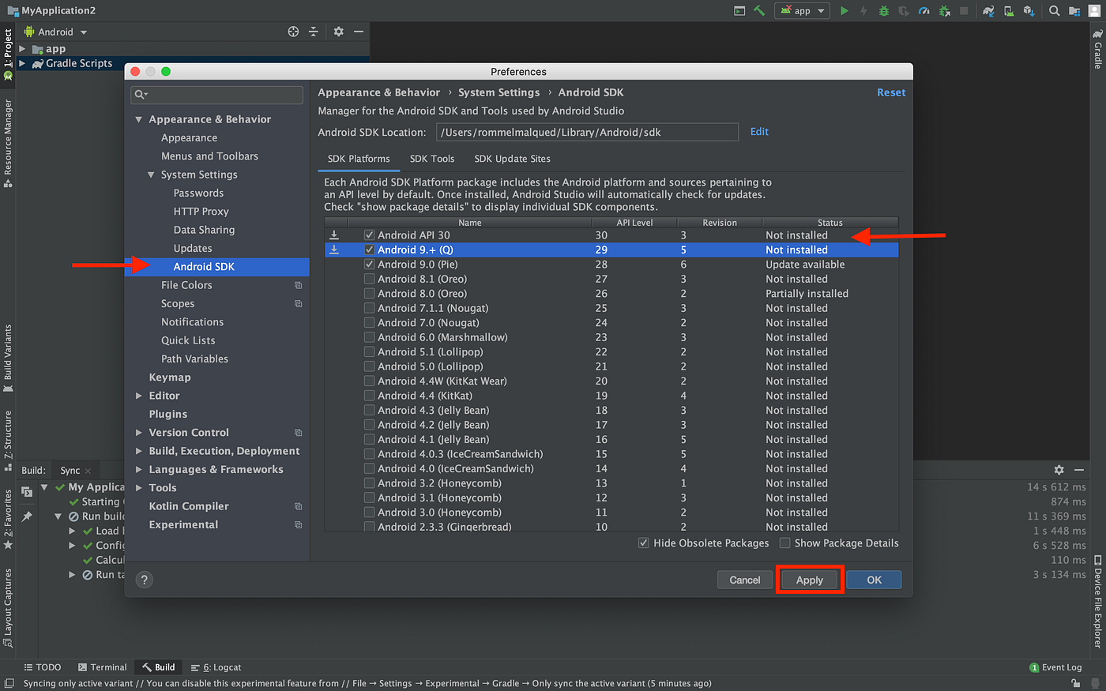Viewport: 1106px width, 691px height.
Task: Collapse System Settings subsection
Action: pyautogui.click(x=151, y=175)
